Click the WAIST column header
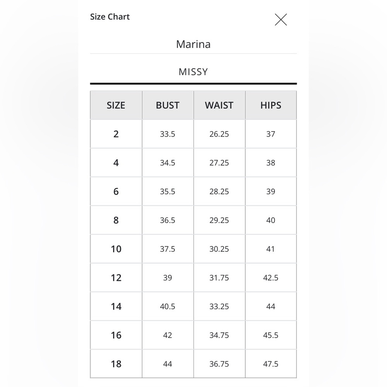387x387 pixels. [x=219, y=105]
